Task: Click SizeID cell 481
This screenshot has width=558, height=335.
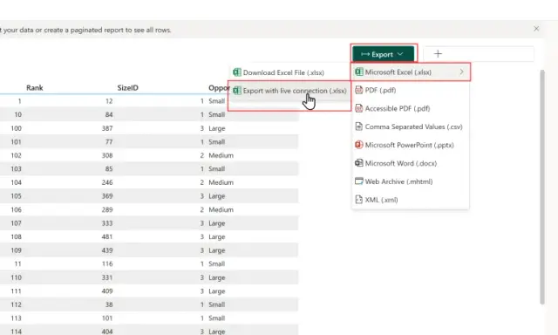Action: point(107,236)
